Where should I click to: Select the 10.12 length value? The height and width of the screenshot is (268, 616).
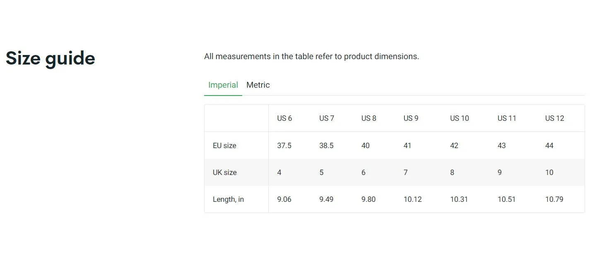point(413,199)
